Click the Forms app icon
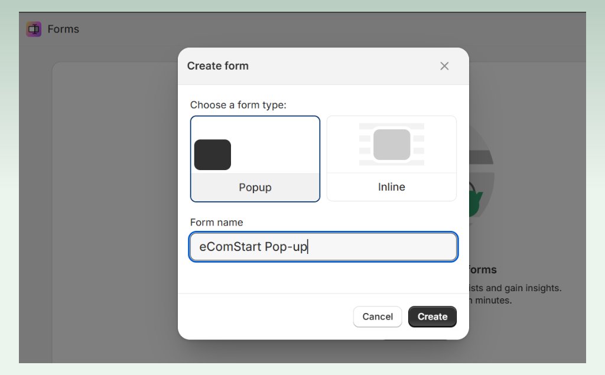 coord(34,29)
